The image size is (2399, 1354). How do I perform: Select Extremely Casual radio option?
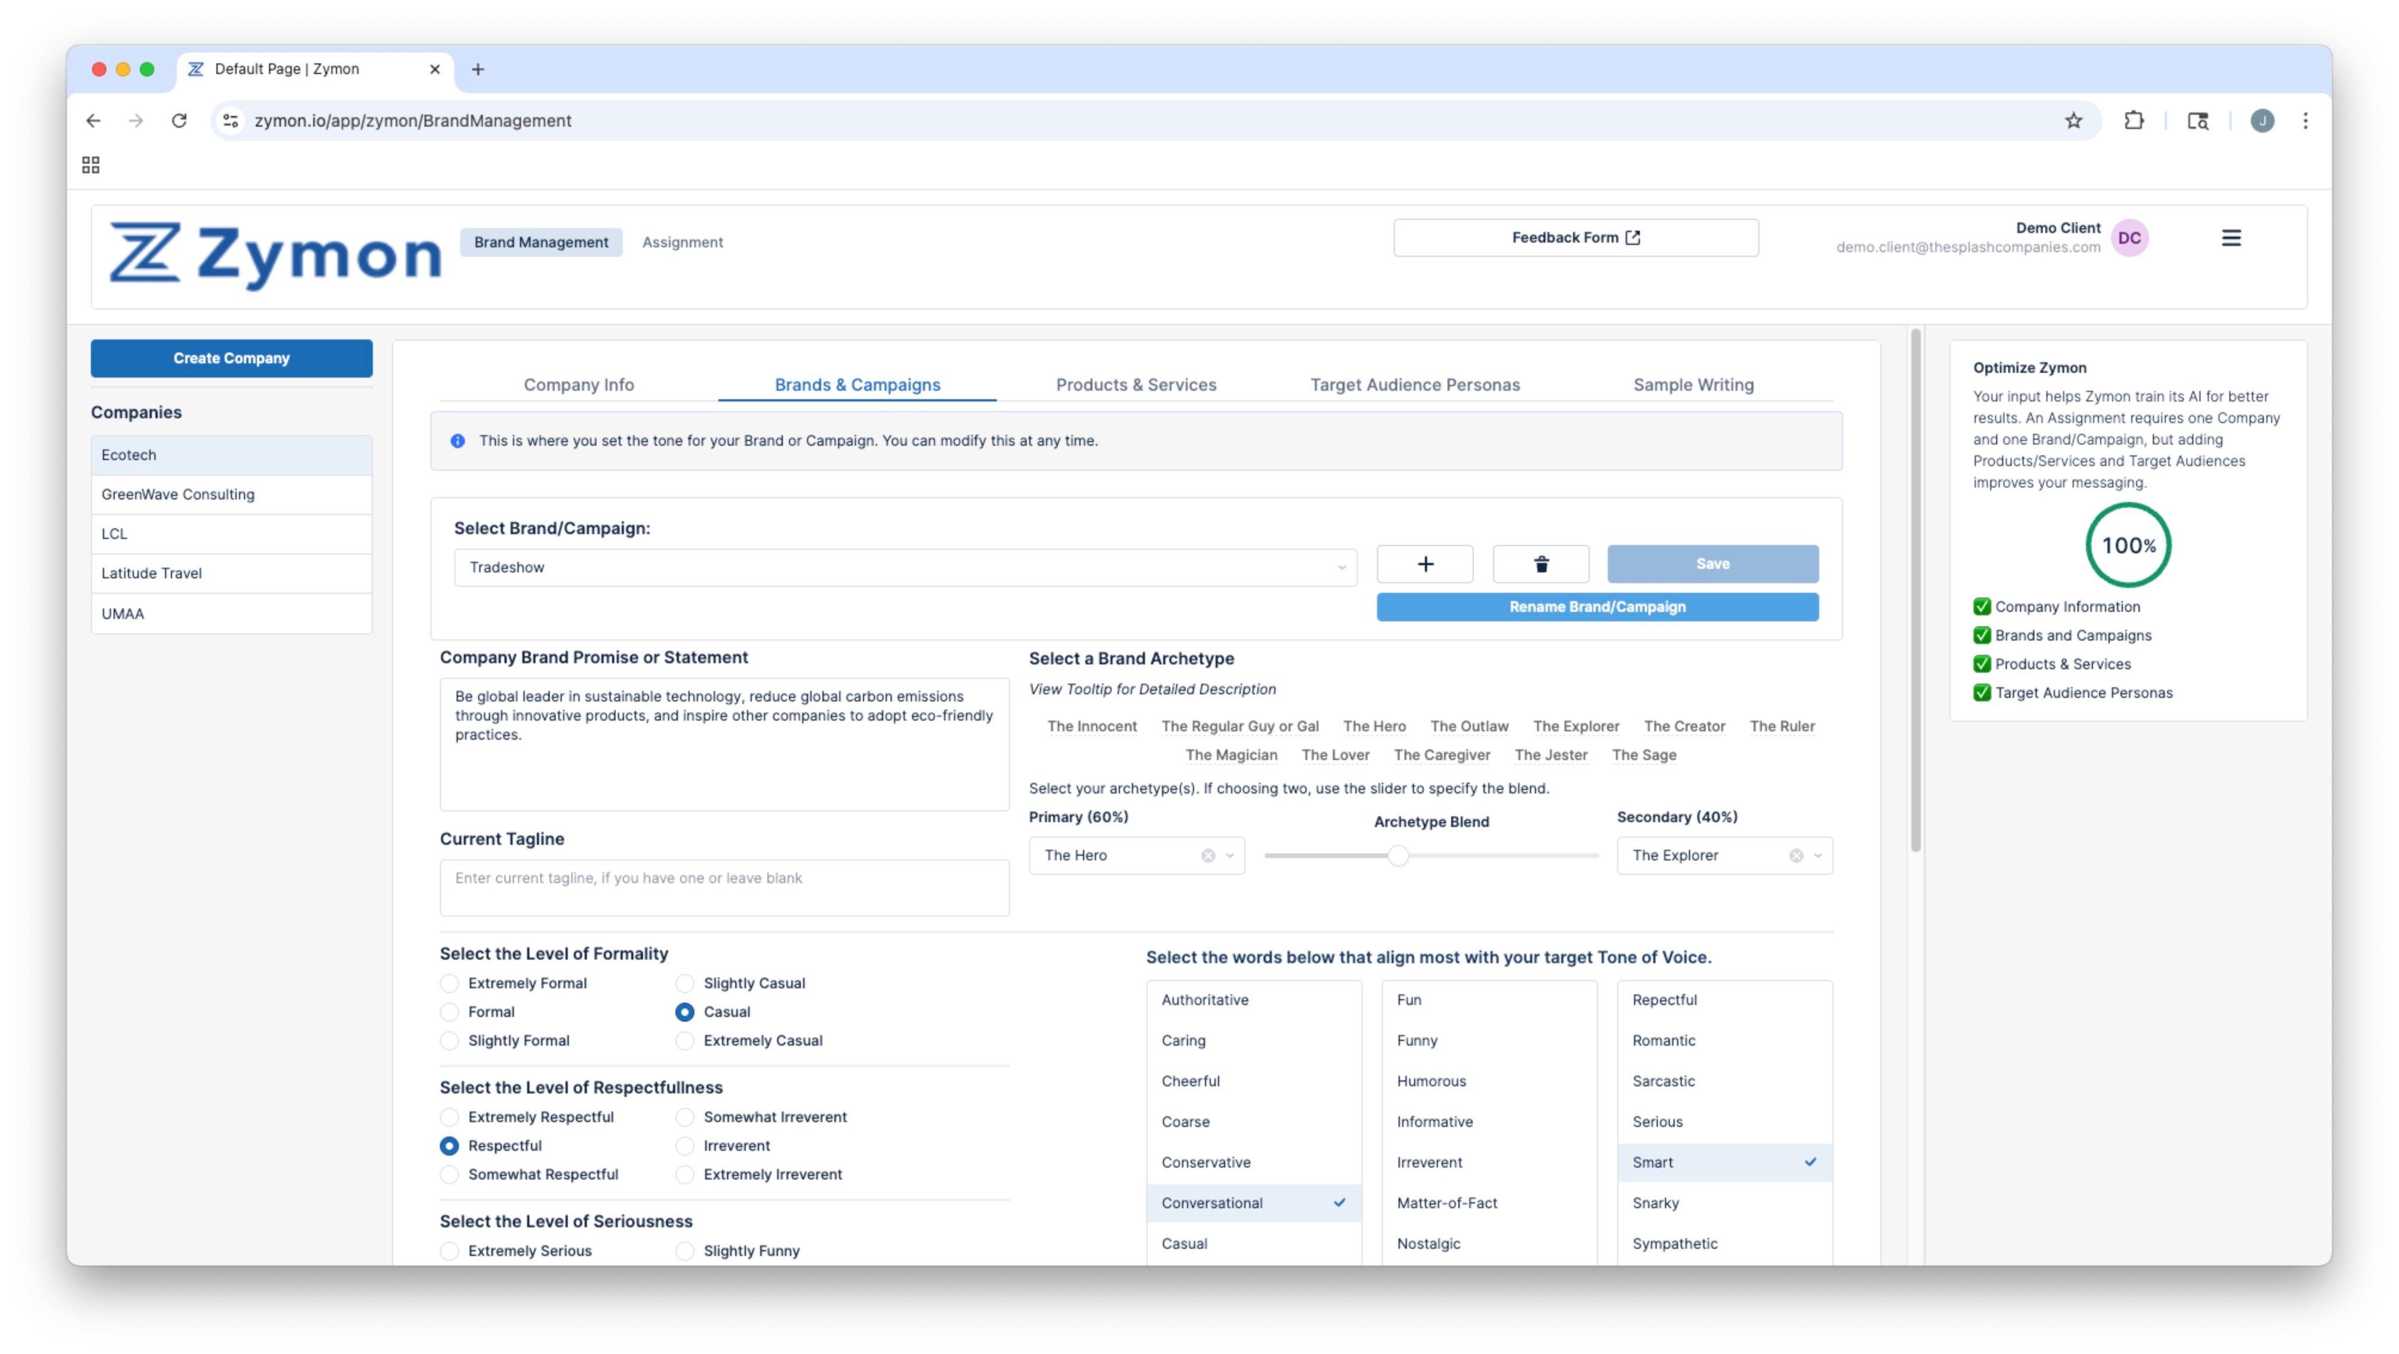[684, 1040]
